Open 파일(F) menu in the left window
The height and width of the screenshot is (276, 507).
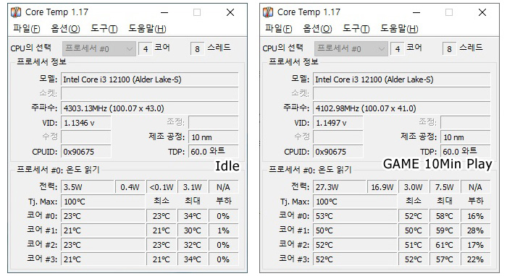tap(27, 29)
